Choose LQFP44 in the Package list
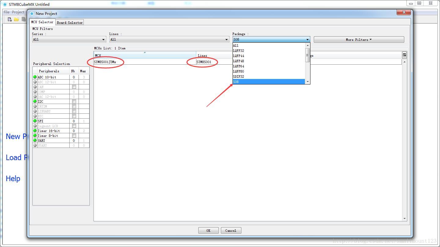Viewport: 440px width, 247px height. pyautogui.click(x=269, y=56)
